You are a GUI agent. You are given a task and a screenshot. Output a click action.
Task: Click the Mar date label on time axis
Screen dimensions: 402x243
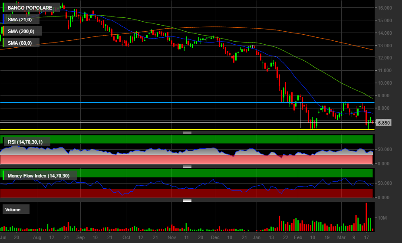coord(341,238)
